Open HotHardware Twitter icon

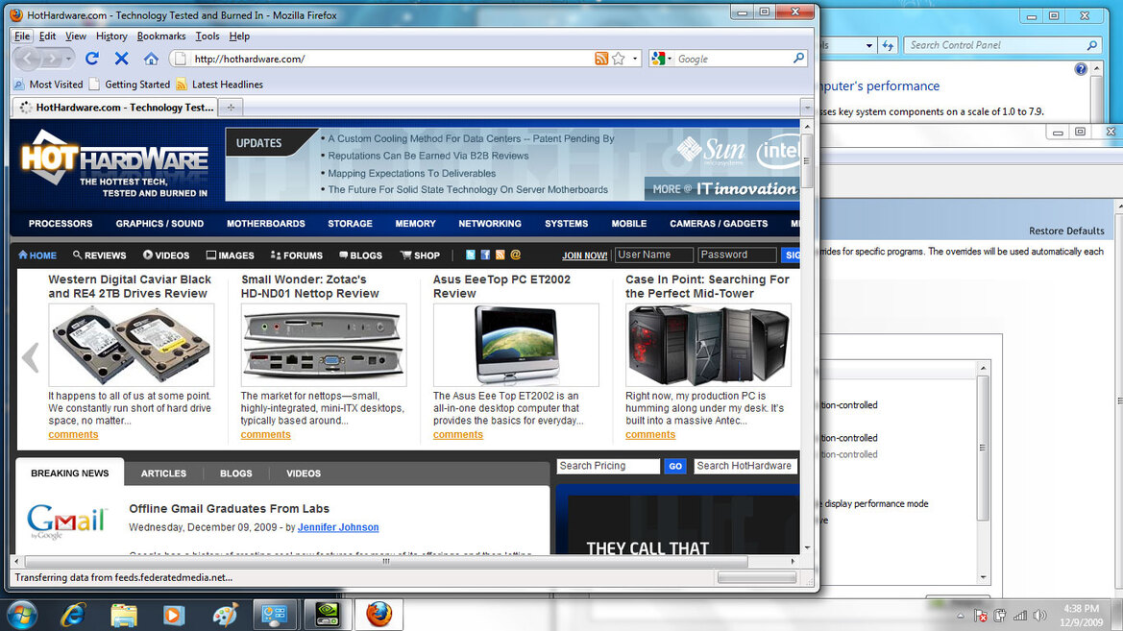471,255
